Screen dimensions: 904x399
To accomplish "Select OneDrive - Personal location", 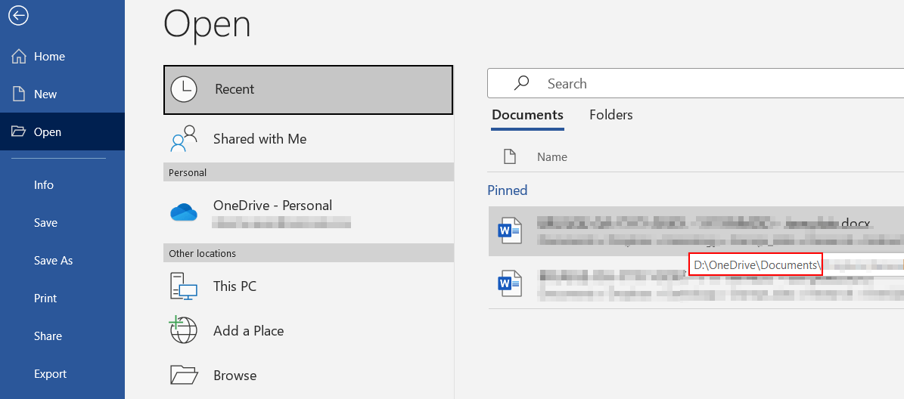I will 309,212.
